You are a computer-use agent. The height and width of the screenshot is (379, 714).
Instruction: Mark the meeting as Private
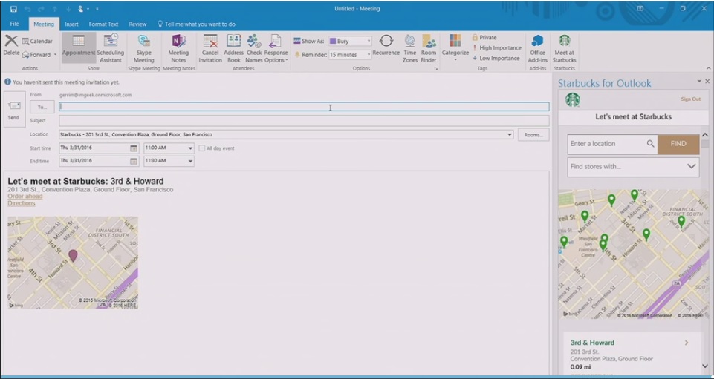484,37
